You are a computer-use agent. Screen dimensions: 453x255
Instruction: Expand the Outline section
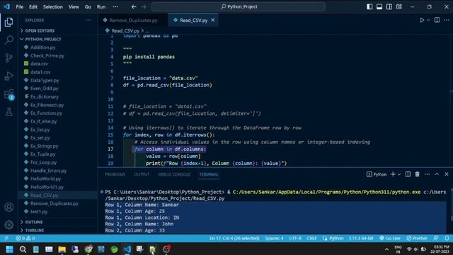click(x=34, y=222)
